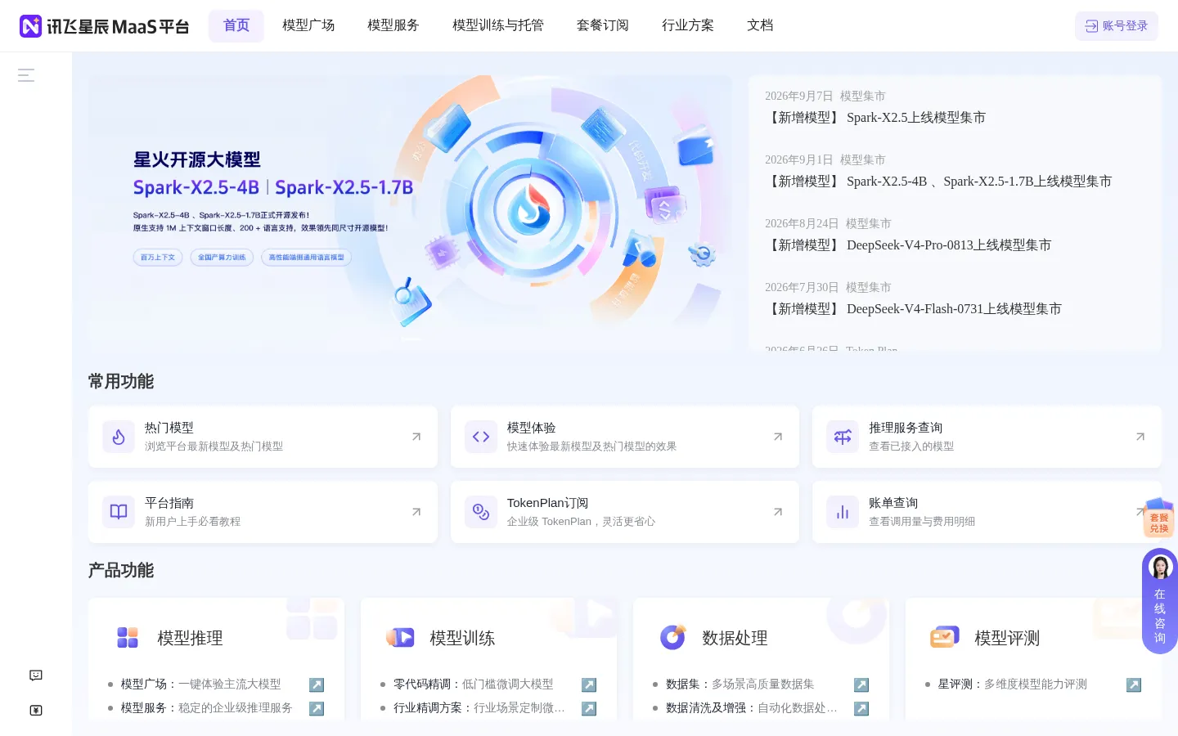The height and width of the screenshot is (736, 1178).
Task: Open the DeepSeek-V4-Pro-0813 announcement
Action: (908, 245)
